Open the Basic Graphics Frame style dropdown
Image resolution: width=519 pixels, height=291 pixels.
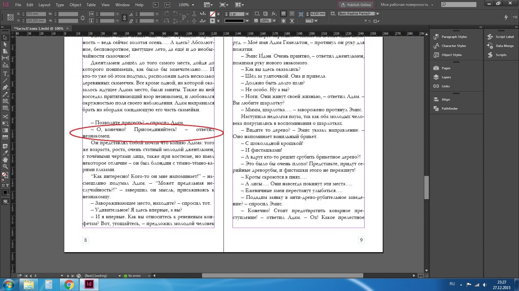click(x=377, y=14)
